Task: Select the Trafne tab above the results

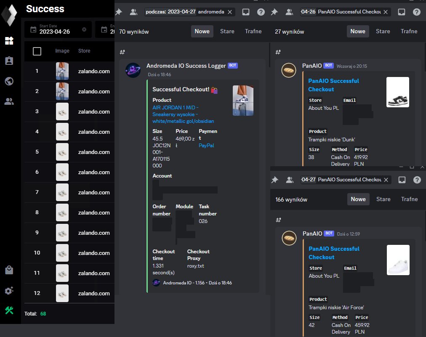Action: click(253, 31)
